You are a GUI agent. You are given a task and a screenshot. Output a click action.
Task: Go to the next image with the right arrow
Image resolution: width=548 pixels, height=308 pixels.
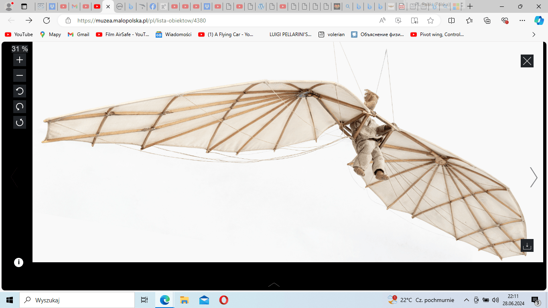pyautogui.click(x=533, y=177)
